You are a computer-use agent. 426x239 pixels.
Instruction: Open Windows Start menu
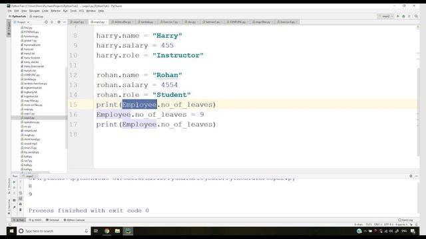11,231
